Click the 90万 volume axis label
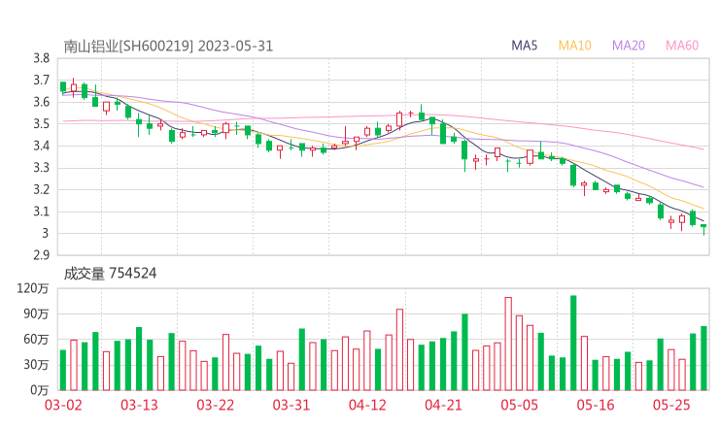The width and height of the screenshot is (719, 427). click(36, 314)
